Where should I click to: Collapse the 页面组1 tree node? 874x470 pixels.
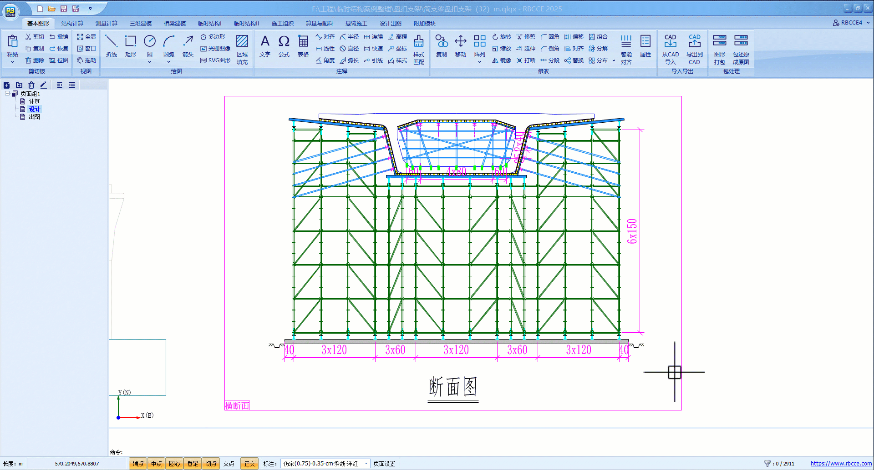point(7,94)
